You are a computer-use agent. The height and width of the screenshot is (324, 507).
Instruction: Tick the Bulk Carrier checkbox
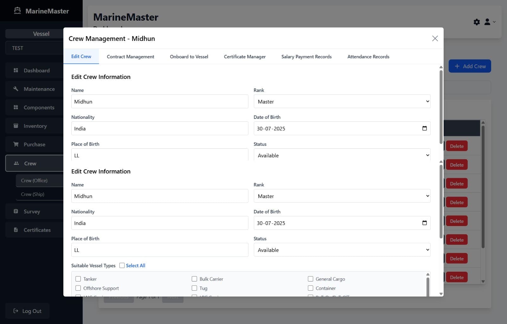194,279
